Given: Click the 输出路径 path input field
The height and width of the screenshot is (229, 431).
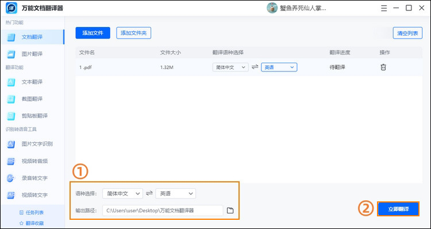Looking at the screenshot, I should coord(163,211).
